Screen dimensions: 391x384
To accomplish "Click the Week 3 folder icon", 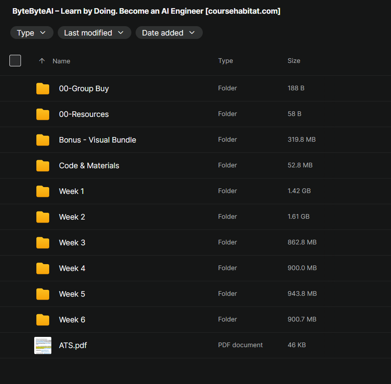I will [x=43, y=243].
